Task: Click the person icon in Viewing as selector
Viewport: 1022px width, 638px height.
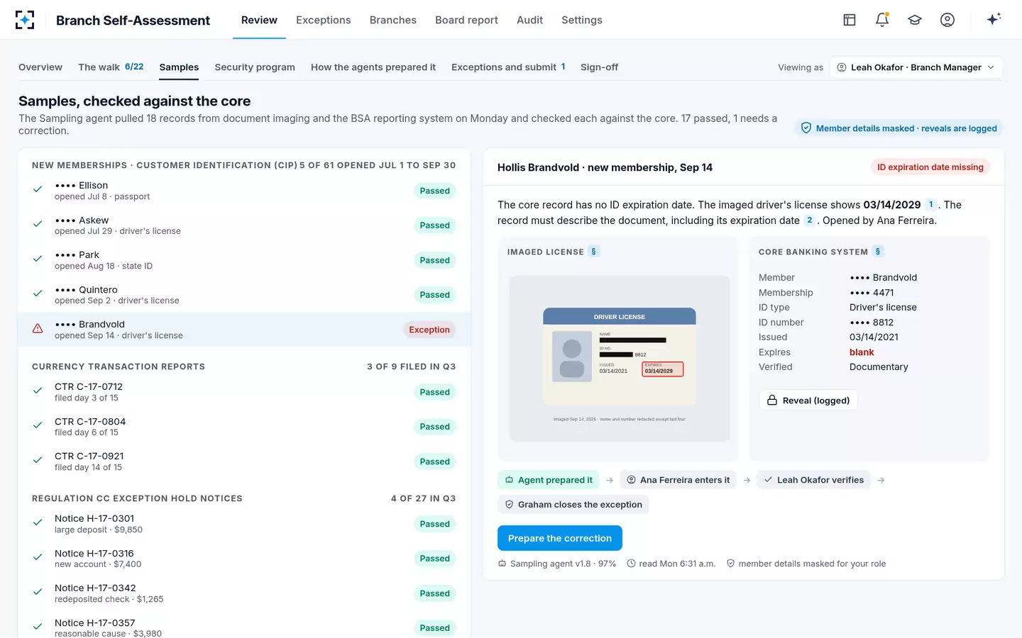Action: point(842,67)
